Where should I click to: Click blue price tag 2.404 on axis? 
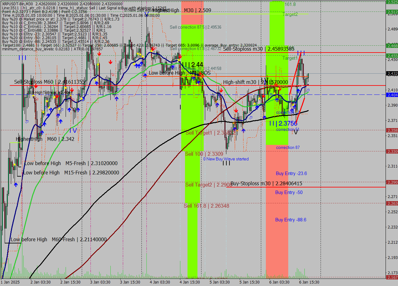pyautogui.click(x=392, y=95)
